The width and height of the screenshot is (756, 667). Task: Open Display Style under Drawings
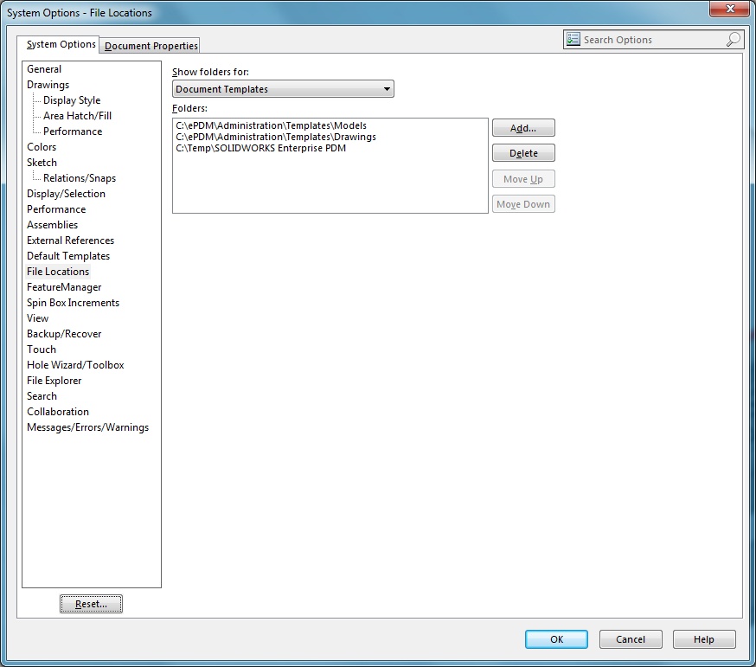pos(72,100)
